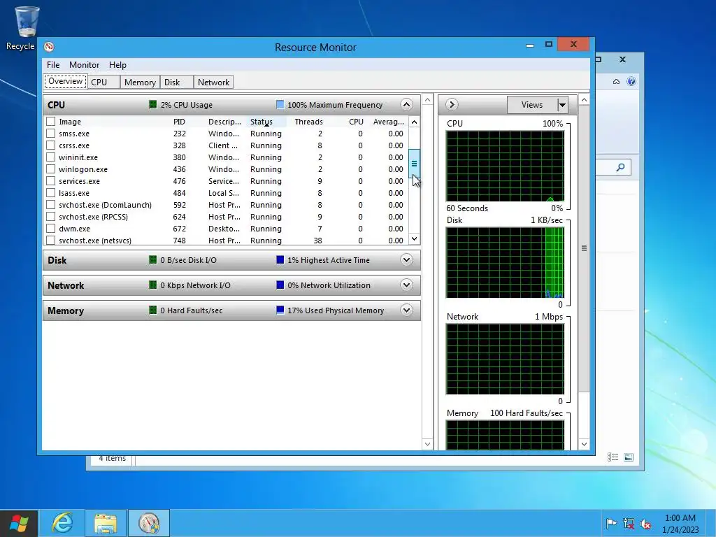
Task: Switch background window to details view
Action: click(x=613, y=457)
